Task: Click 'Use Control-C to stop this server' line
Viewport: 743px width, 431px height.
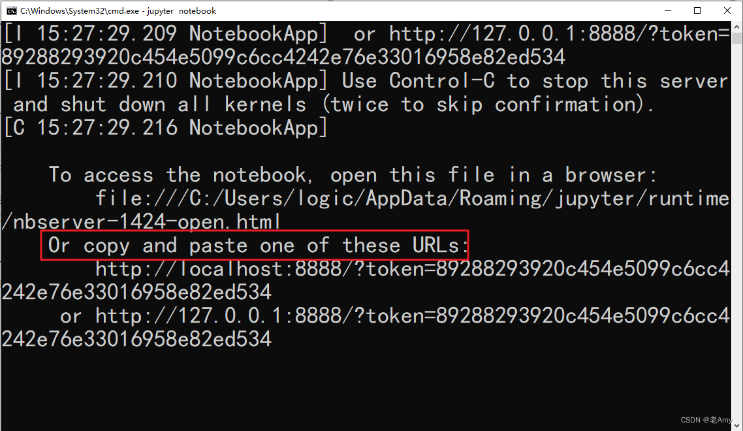Action: [x=535, y=81]
